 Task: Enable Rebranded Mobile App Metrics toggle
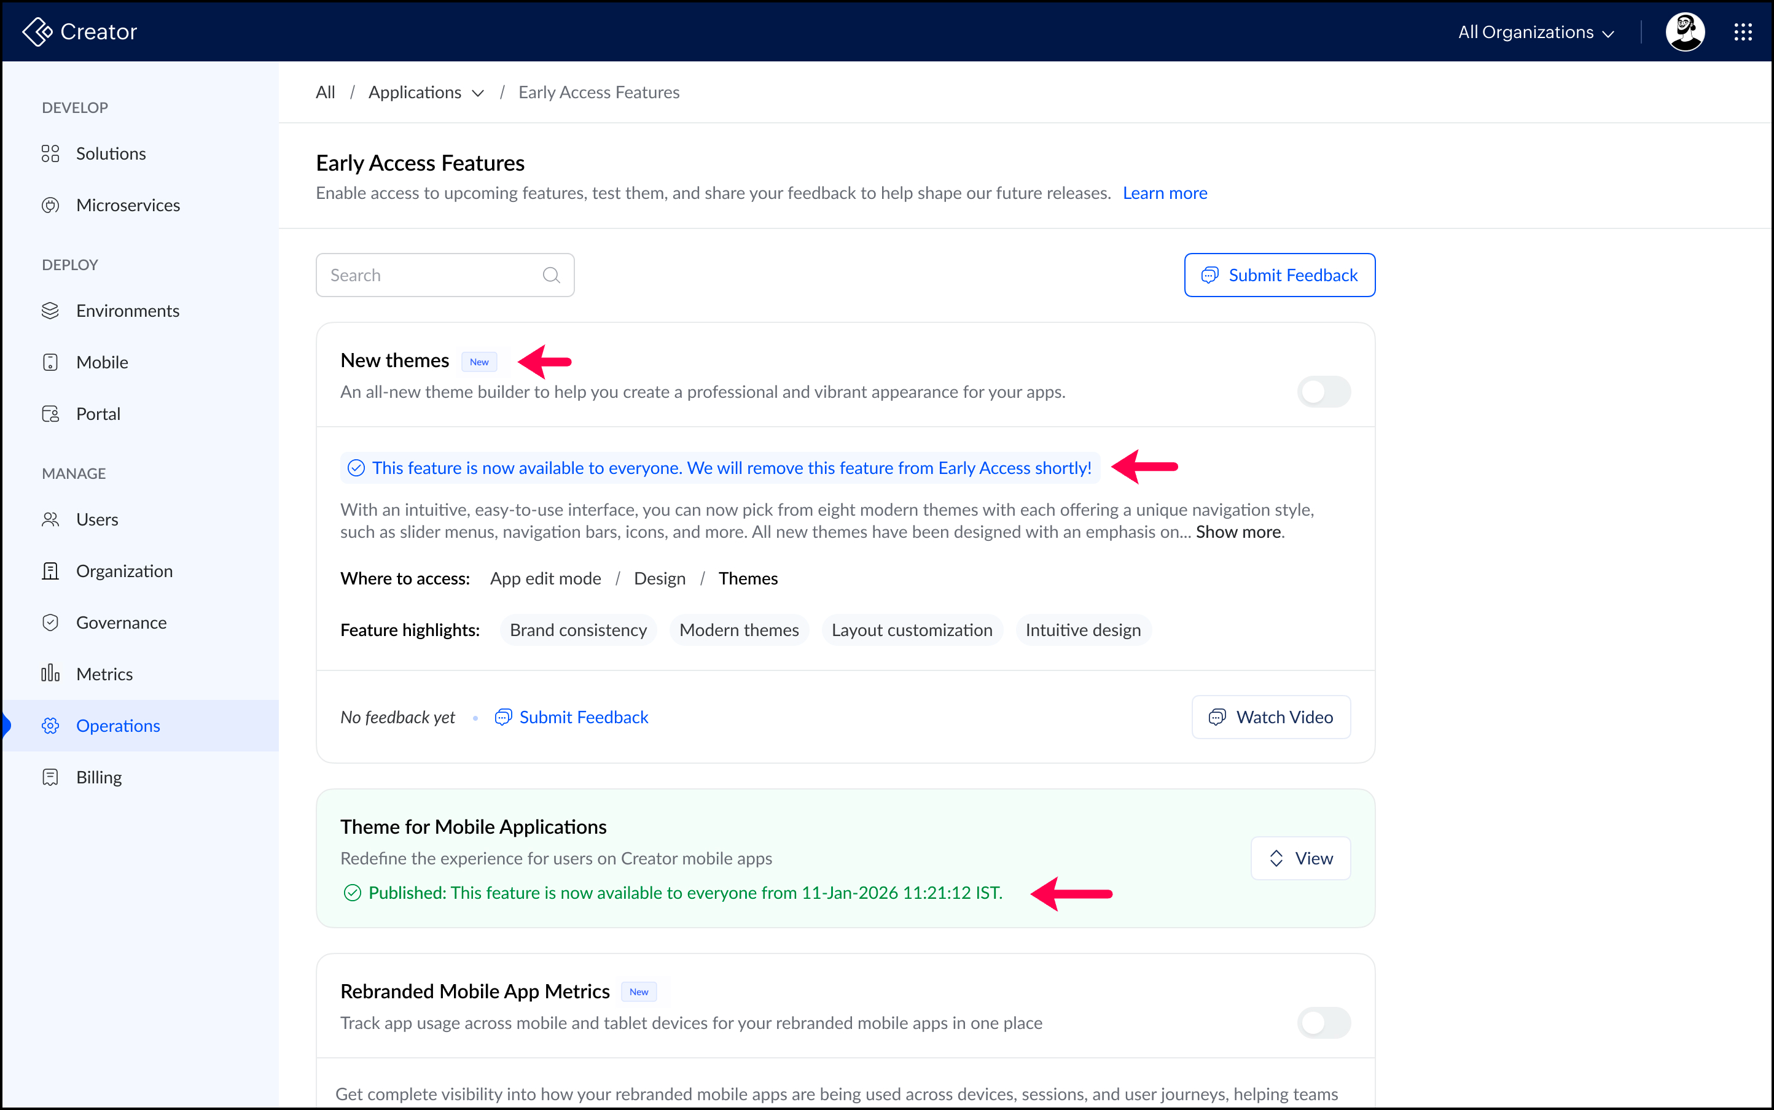click(1323, 1023)
